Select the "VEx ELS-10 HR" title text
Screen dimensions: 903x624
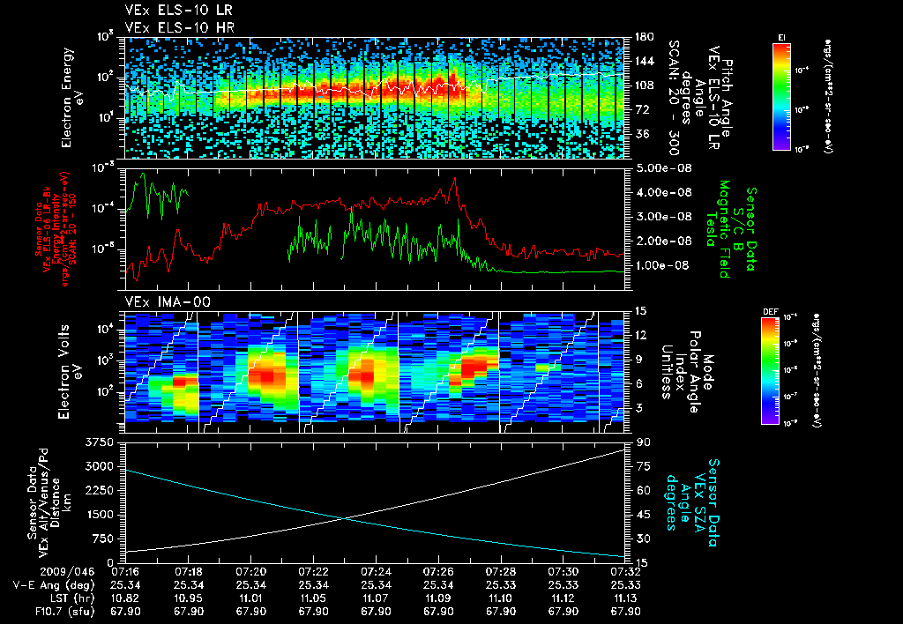click(x=180, y=27)
